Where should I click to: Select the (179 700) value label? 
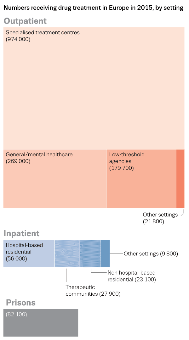121,168
